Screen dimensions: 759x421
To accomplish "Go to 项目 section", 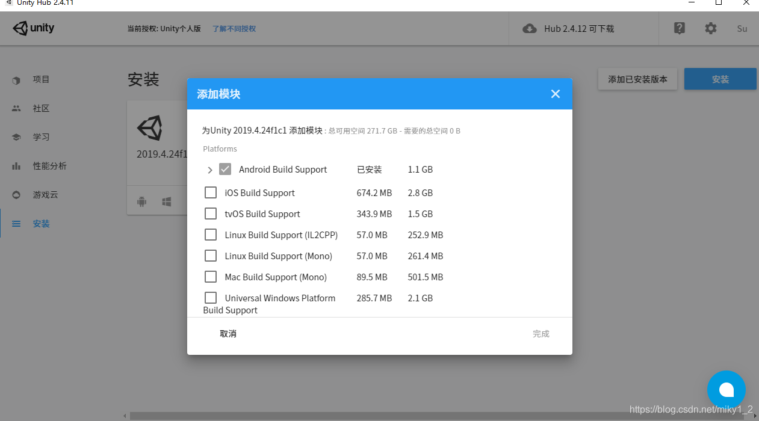I will [x=42, y=79].
